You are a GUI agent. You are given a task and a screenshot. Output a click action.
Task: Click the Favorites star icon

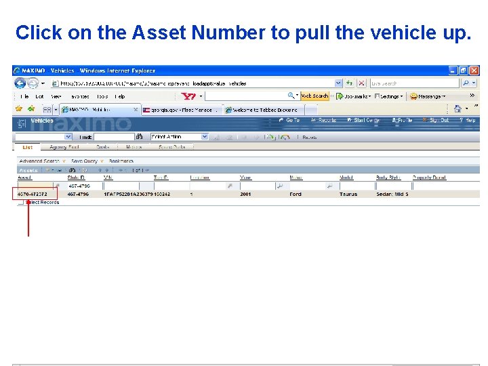pyautogui.click(x=19, y=108)
